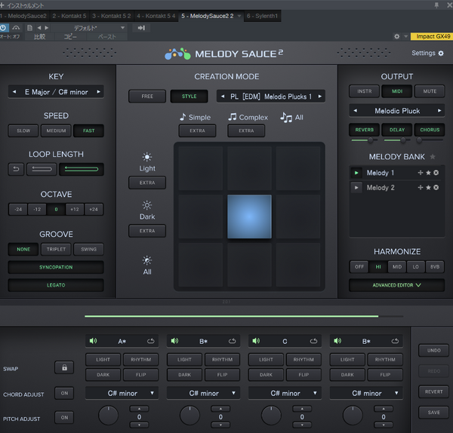Viewport: 453px width, 433px height.
Task: Open chord dropdown under section A*
Action: [x=122, y=393]
